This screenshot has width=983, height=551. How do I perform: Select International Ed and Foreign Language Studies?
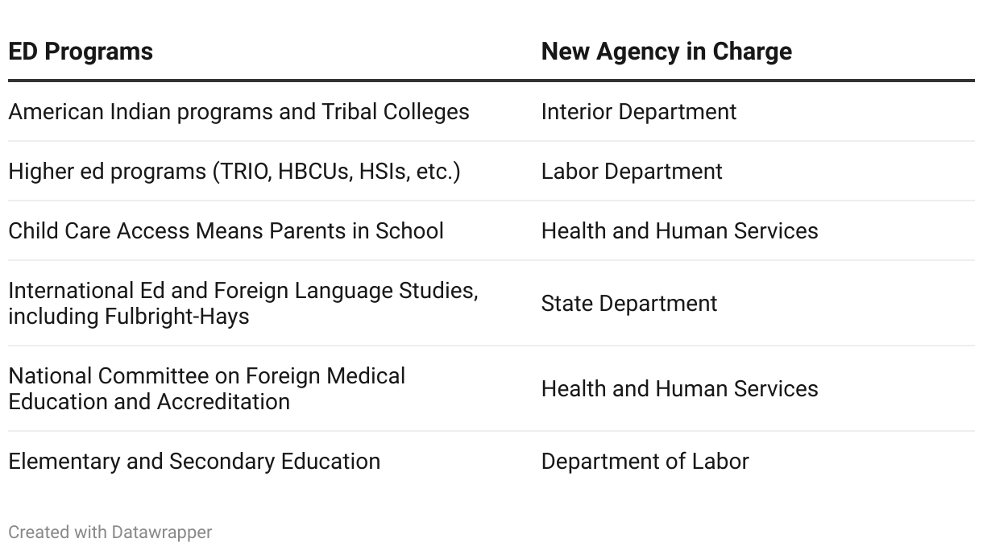click(243, 303)
